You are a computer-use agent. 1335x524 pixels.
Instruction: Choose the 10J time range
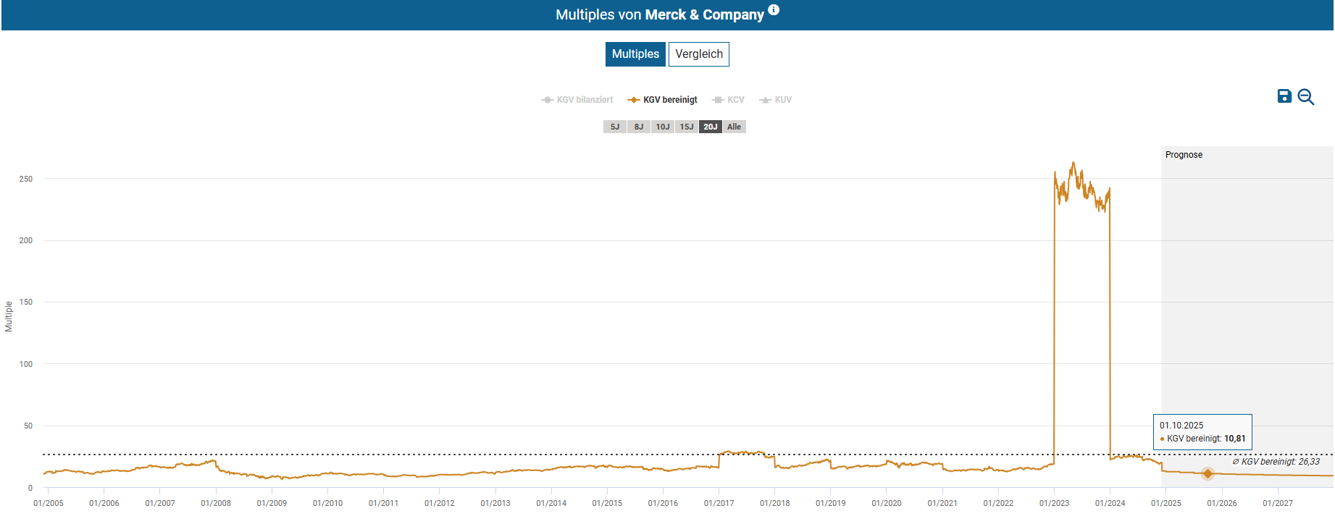(x=662, y=127)
